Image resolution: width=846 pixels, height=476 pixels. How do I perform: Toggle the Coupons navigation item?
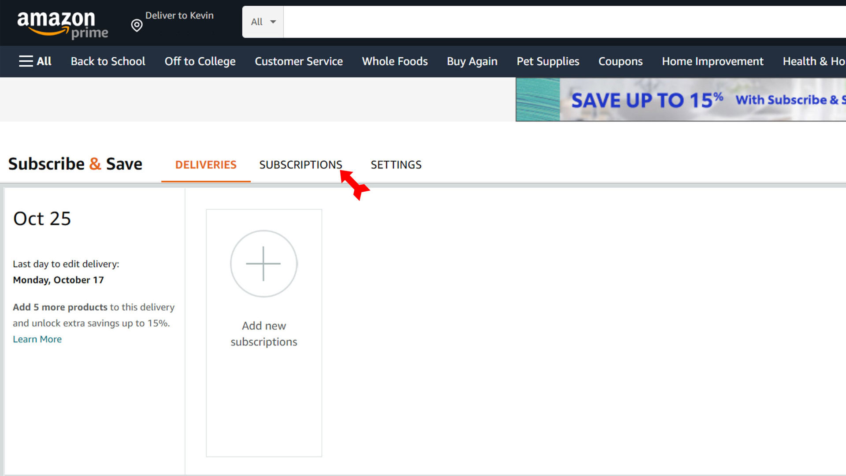point(620,61)
